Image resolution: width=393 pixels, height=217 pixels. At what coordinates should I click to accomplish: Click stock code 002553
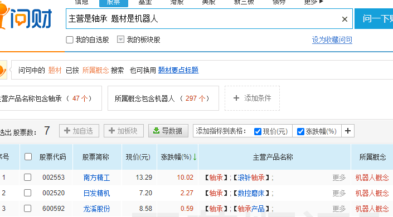(54, 177)
